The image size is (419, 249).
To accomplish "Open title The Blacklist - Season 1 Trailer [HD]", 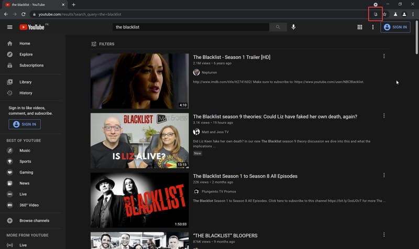I will click(x=231, y=57).
